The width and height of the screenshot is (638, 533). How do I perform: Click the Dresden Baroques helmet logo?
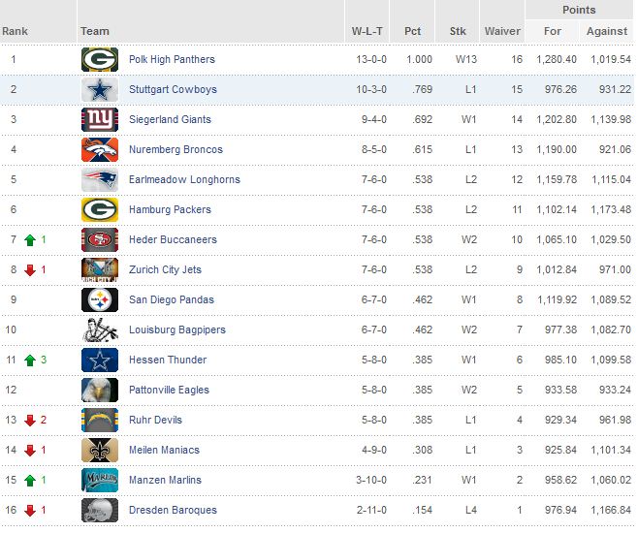(x=99, y=511)
